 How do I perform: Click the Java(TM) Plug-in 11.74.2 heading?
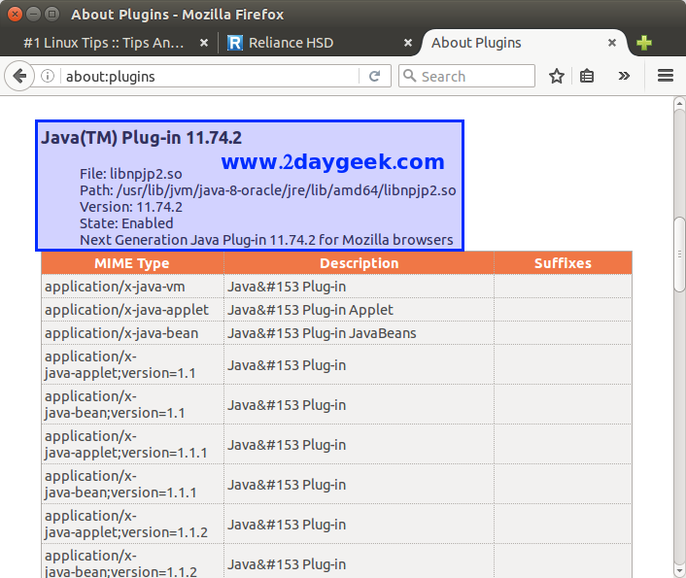pyautogui.click(x=141, y=138)
